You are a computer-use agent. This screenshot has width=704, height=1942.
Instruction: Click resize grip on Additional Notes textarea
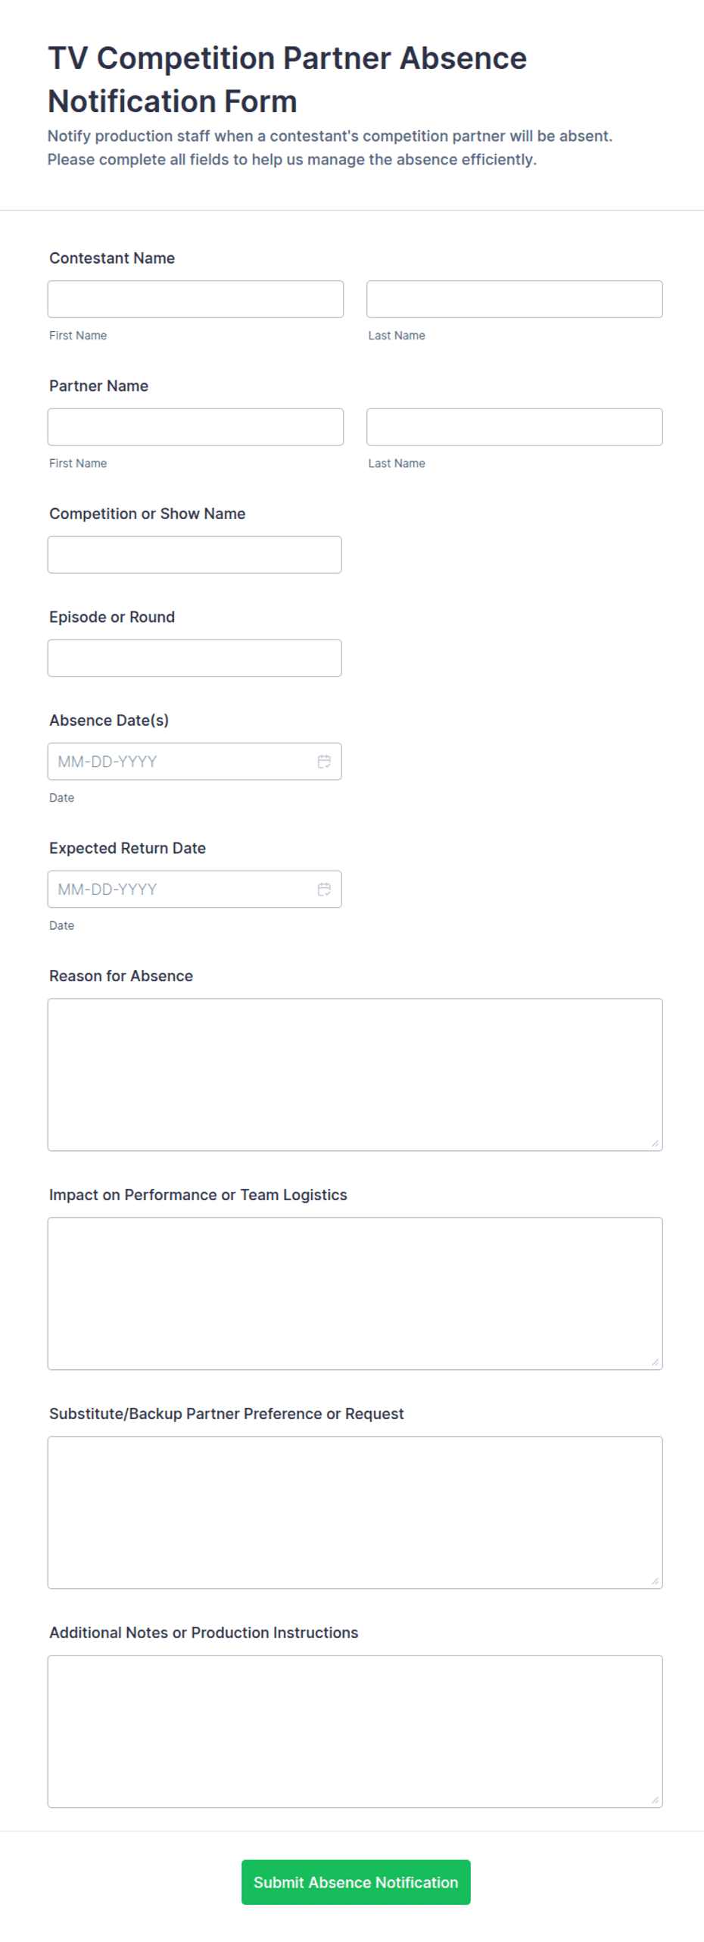[x=655, y=1799]
